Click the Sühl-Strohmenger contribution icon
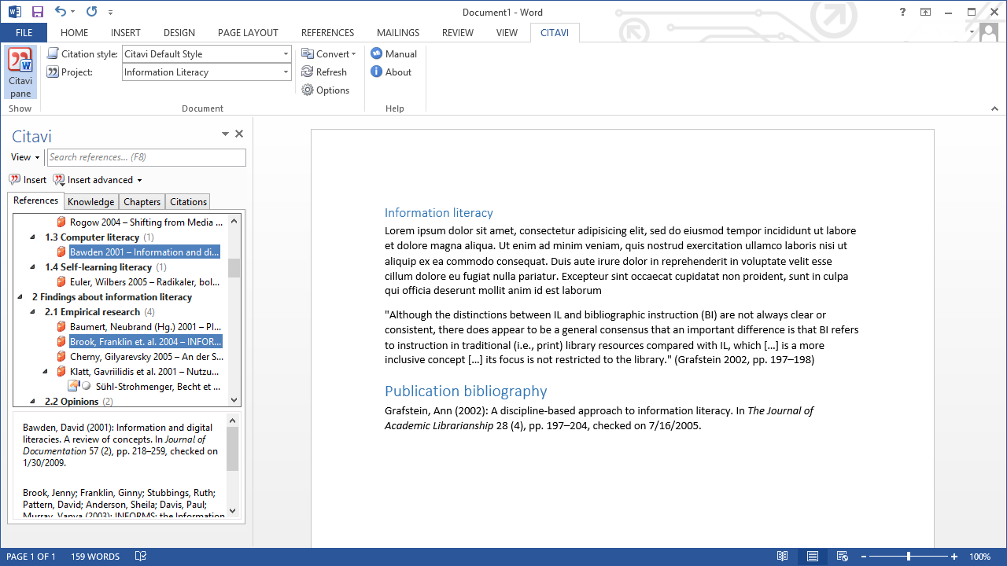The height and width of the screenshot is (566, 1007). [x=73, y=386]
